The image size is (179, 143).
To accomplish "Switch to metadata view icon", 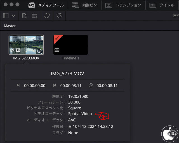I will [176, 16].
